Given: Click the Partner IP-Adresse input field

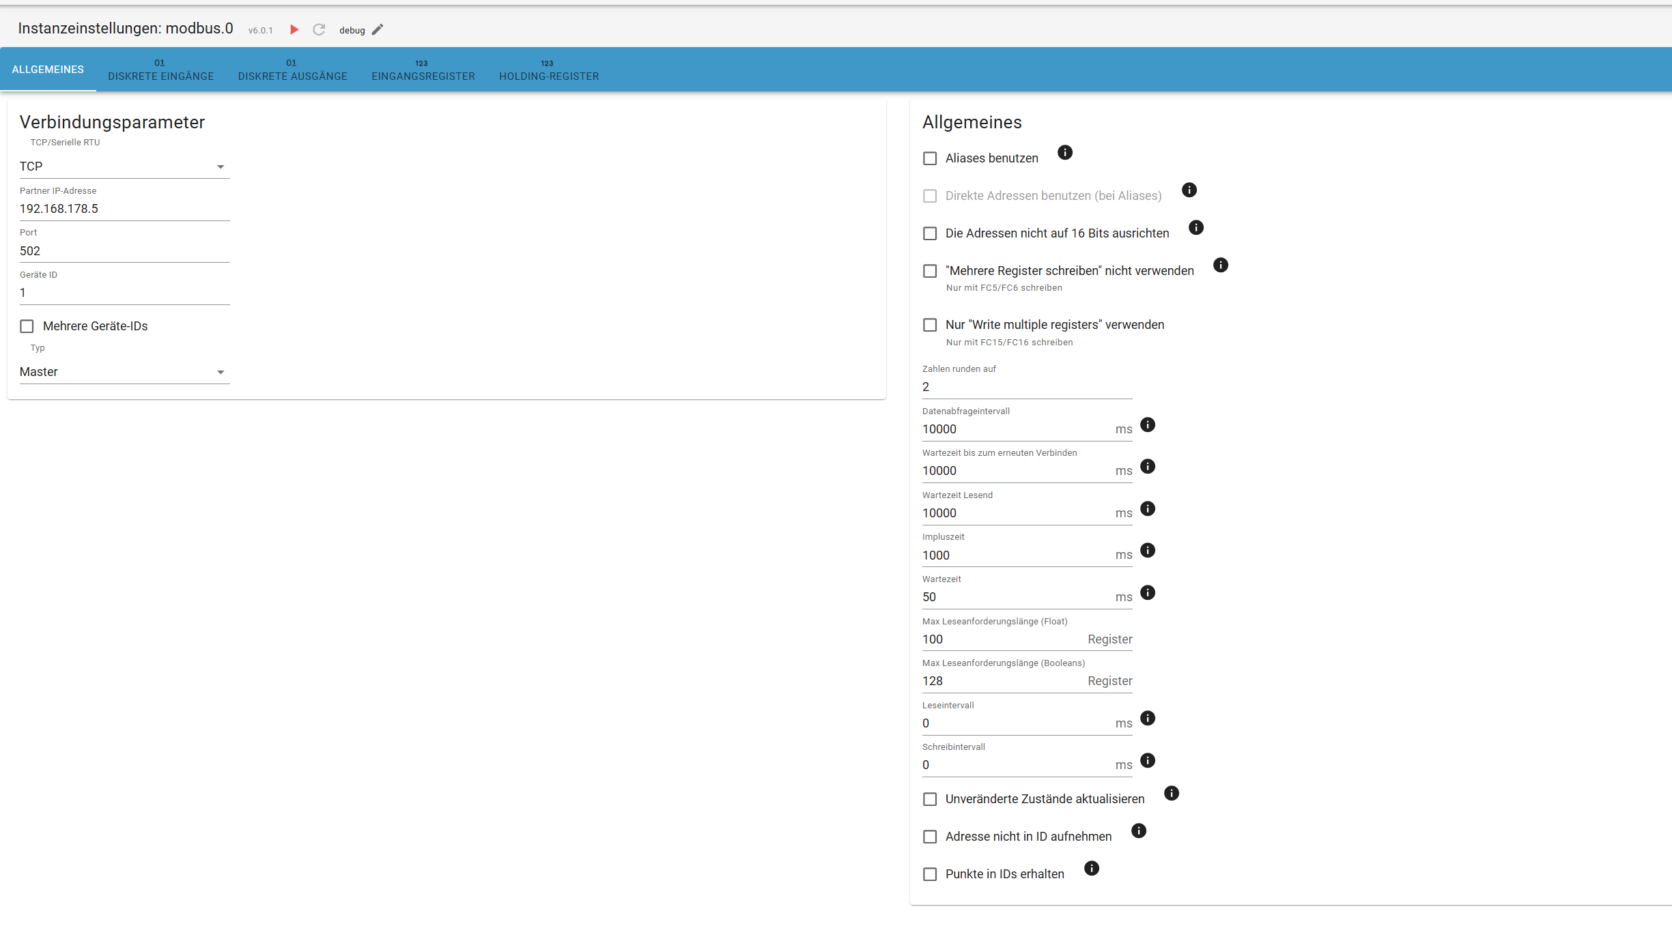Looking at the screenshot, I should [x=124, y=209].
